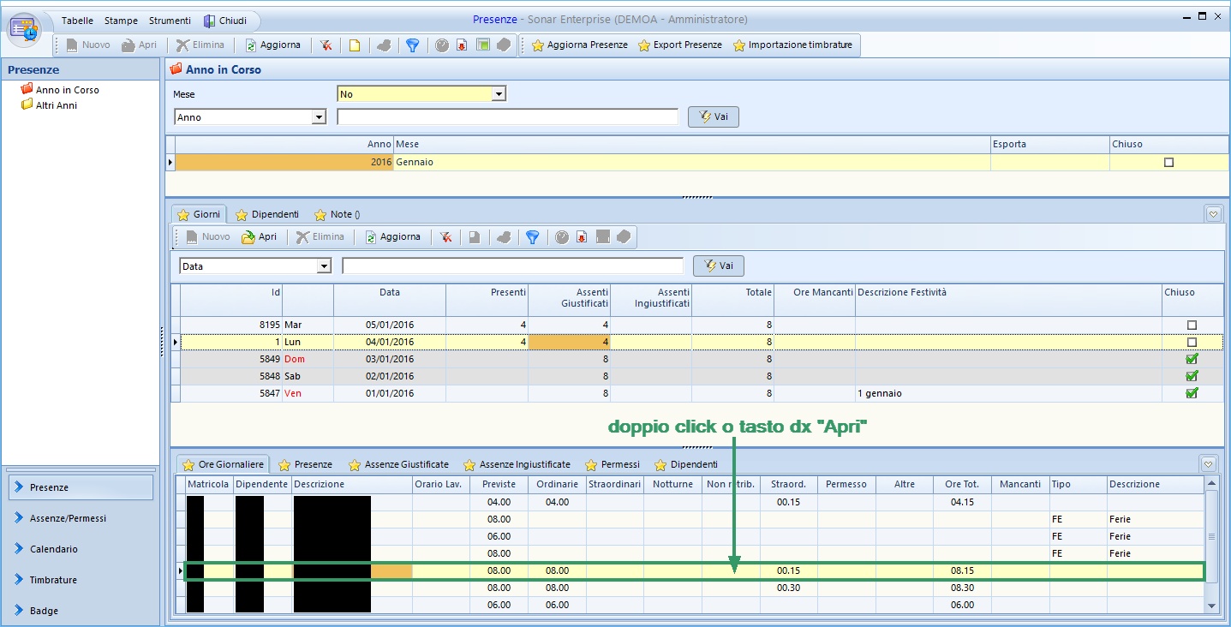Open the Timbrature section in the sidebar
The image size is (1231, 627).
pos(53,580)
